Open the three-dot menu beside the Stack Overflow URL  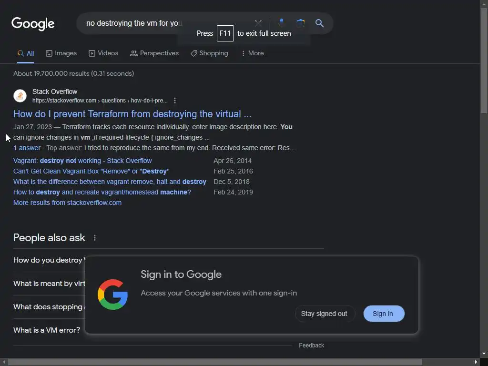pos(175,101)
